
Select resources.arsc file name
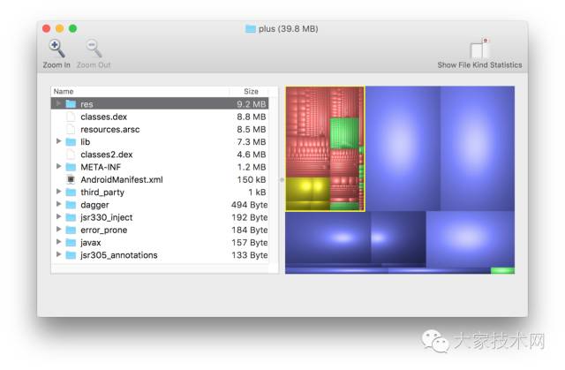pyautogui.click(x=109, y=129)
